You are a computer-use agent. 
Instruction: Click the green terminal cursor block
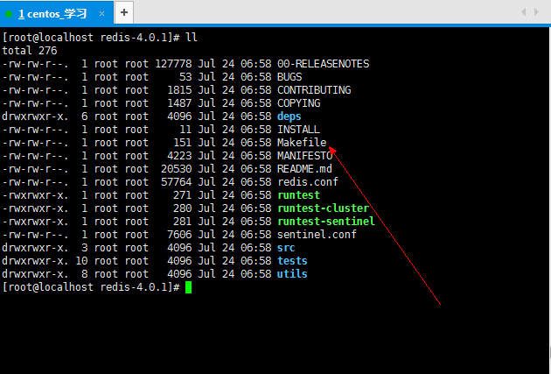coord(188,287)
